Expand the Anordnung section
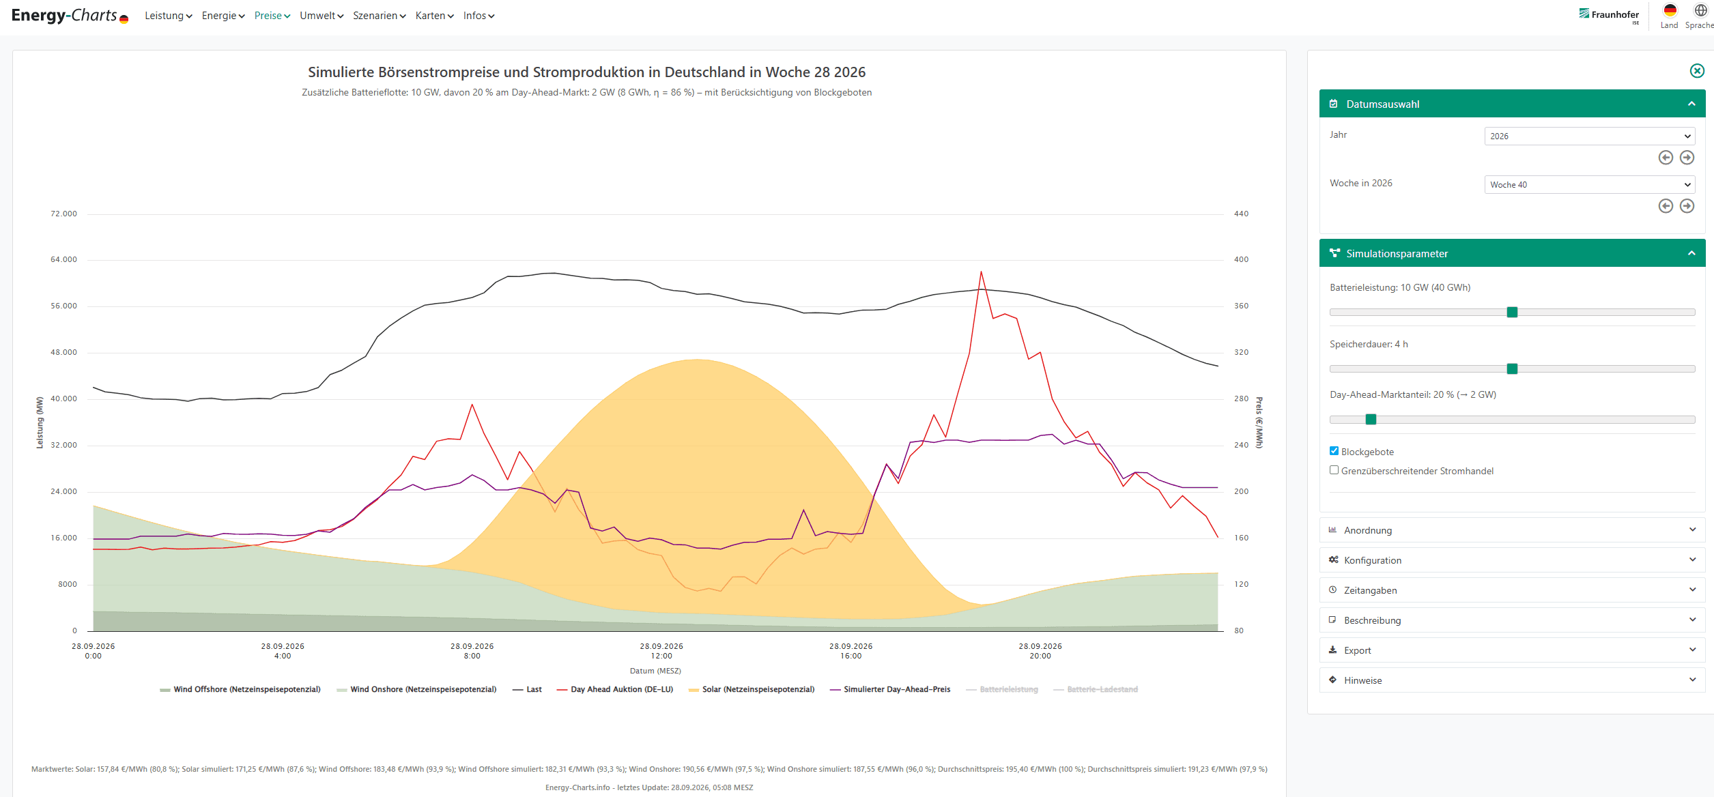The width and height of the screenshot is (1714, 797). (1512, 530)
